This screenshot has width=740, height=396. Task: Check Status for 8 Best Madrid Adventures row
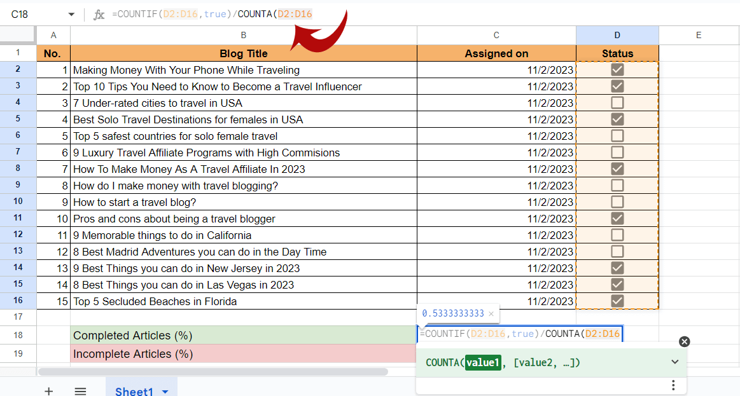pyautogui.click(x=617, y=251)
